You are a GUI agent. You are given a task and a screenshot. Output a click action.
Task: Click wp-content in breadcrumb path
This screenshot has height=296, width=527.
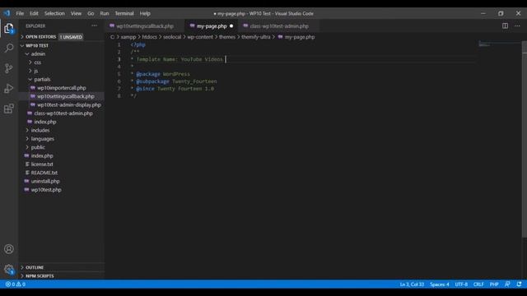pyautogui.click(x=200, y=37)
